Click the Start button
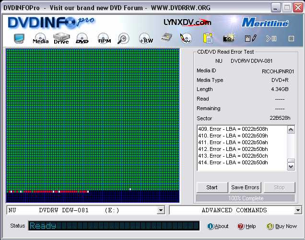Screen dimensions: 305x240 212,187
